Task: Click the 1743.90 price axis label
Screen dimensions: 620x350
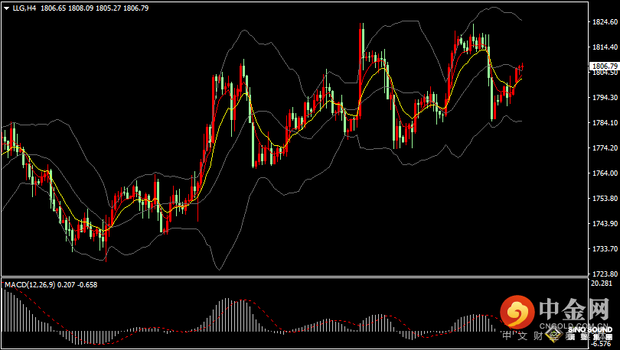Action: (605, 223)
